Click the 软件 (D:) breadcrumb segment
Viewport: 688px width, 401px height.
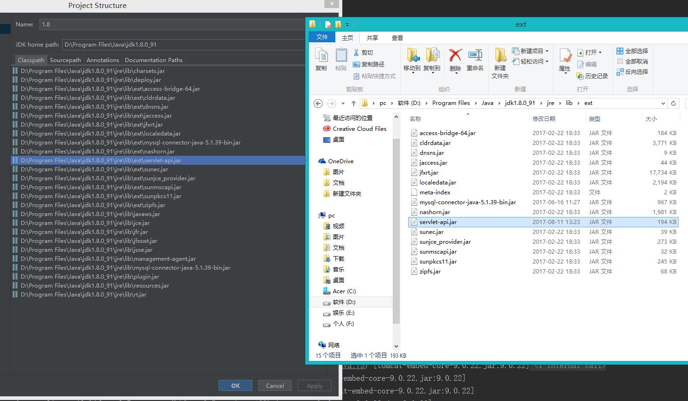(409, 103)
